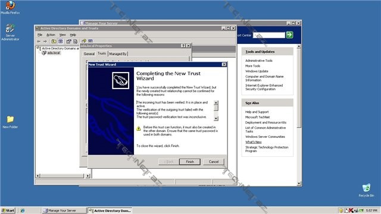Image resolution: width=381 pixels, height=214 pixels.
Task: Toggle the Show/Hide Console Tree toolbar icon
Action: (60, 41)
